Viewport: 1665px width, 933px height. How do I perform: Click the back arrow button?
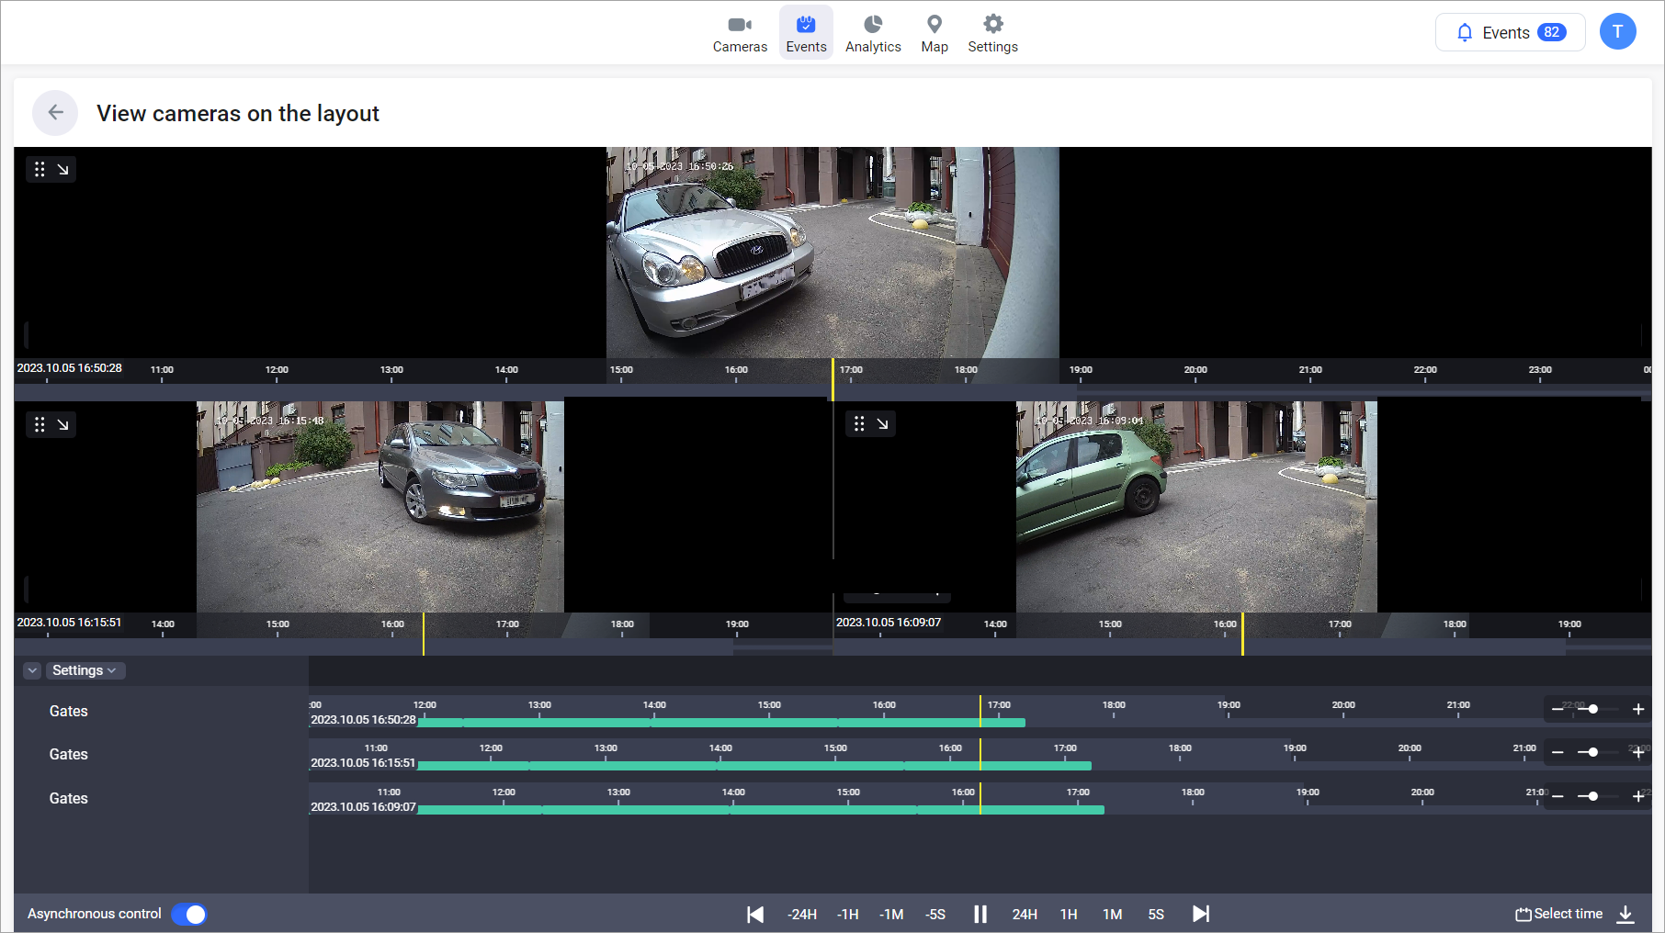(55, 113)
